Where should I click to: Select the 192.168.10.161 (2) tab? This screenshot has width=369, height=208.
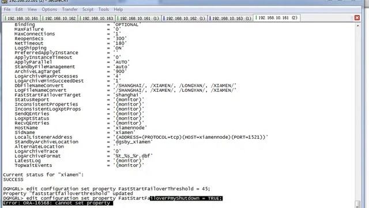pyautogui.click(x=277, y=18)
